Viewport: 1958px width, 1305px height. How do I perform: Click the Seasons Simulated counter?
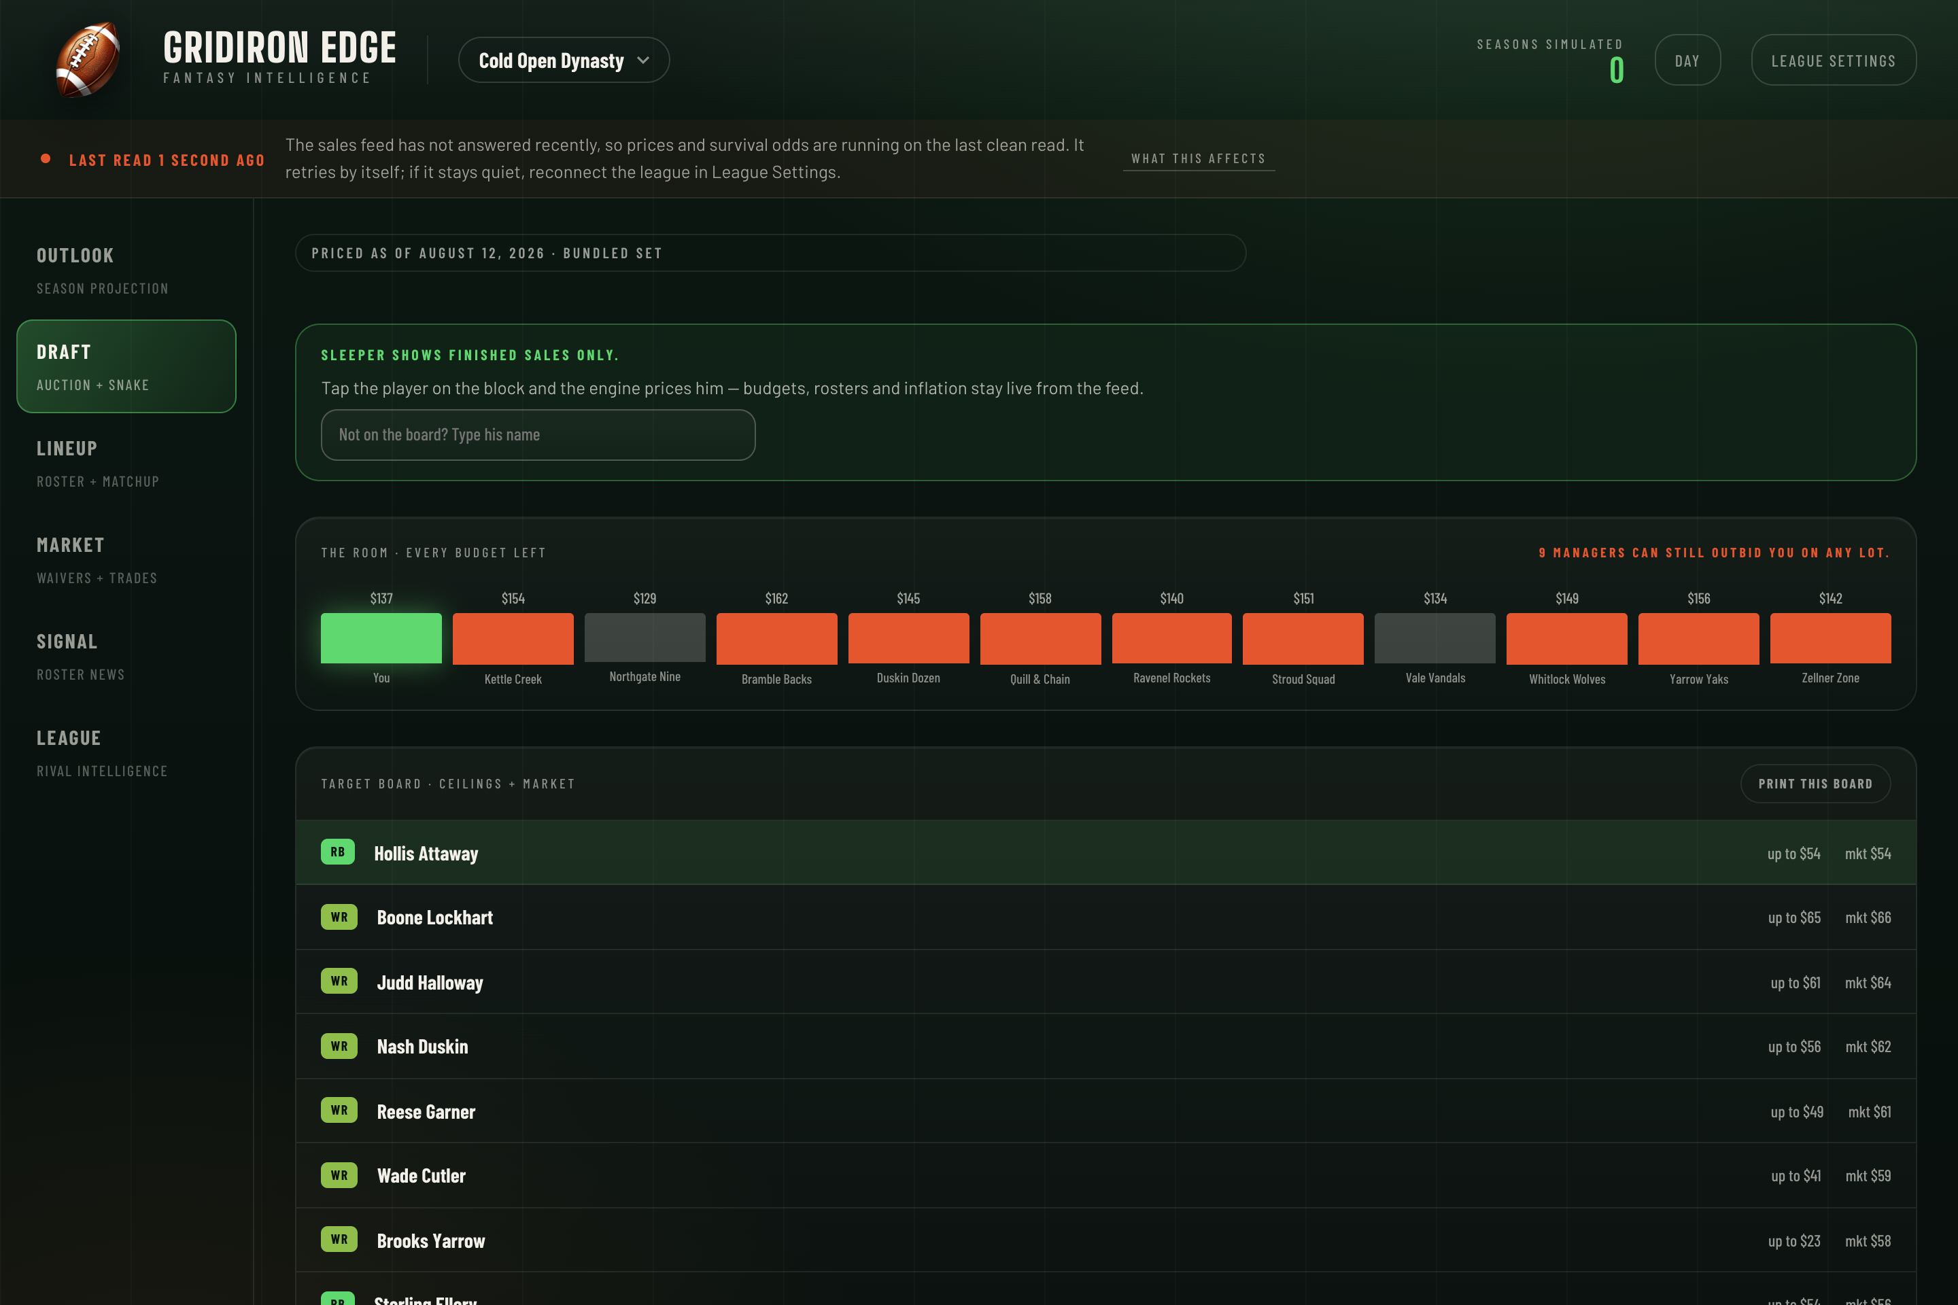(1549, 60)
